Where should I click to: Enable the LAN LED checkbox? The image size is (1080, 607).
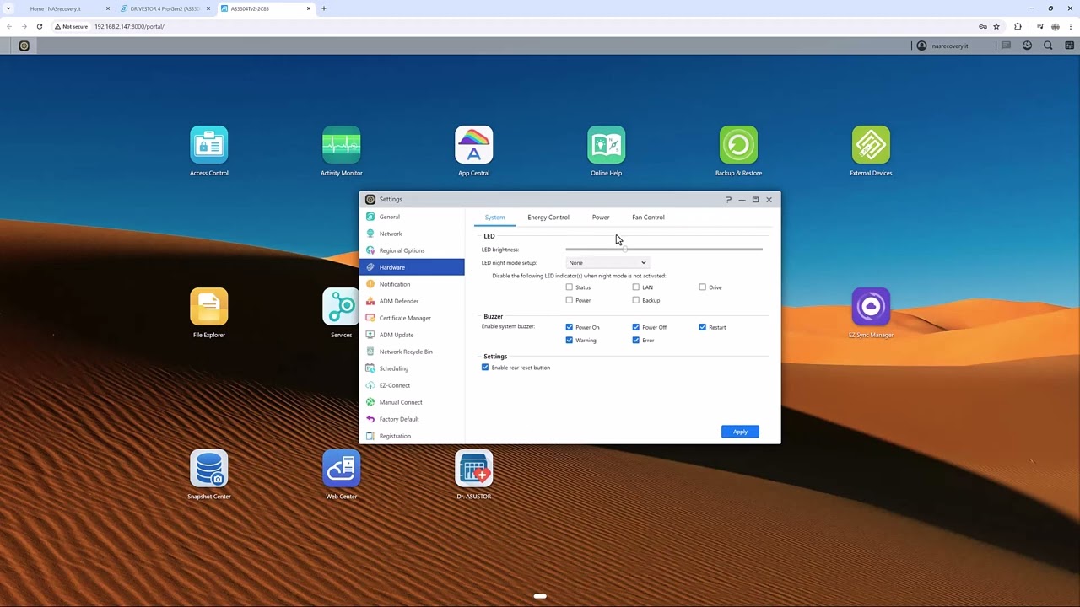pyautogui.click(x=635, y=287)
